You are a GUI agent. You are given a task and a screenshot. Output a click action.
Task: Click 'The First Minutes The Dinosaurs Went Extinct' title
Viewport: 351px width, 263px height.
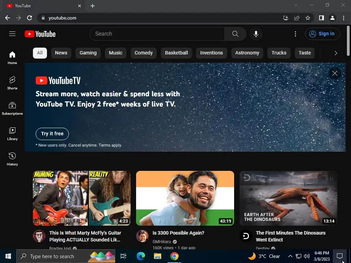(x=291, y=236)
